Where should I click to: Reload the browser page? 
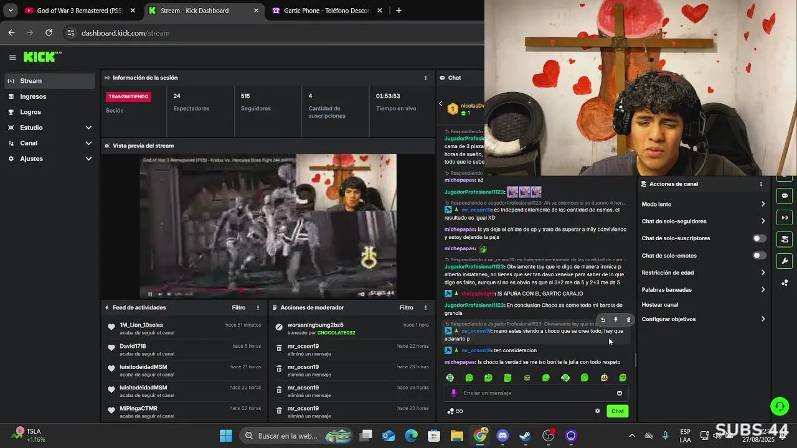[x=49, y=33]
